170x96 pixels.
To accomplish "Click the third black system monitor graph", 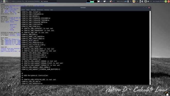I will pyautogui.click(x=96, y=1).
